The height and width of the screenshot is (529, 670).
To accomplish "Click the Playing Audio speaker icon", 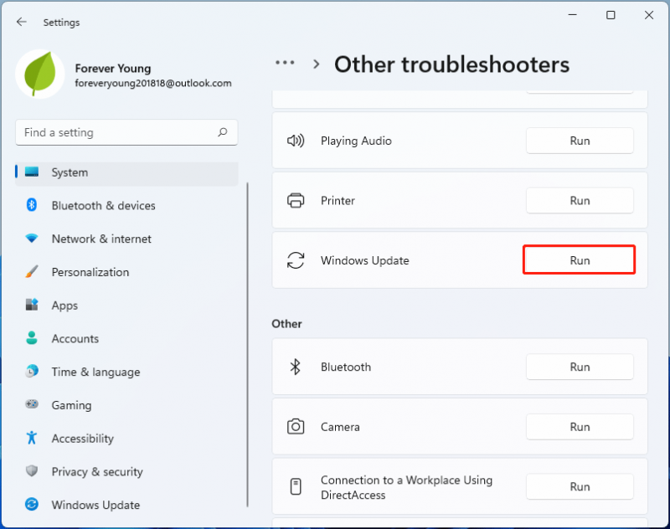I will click(x=296, y=141).
